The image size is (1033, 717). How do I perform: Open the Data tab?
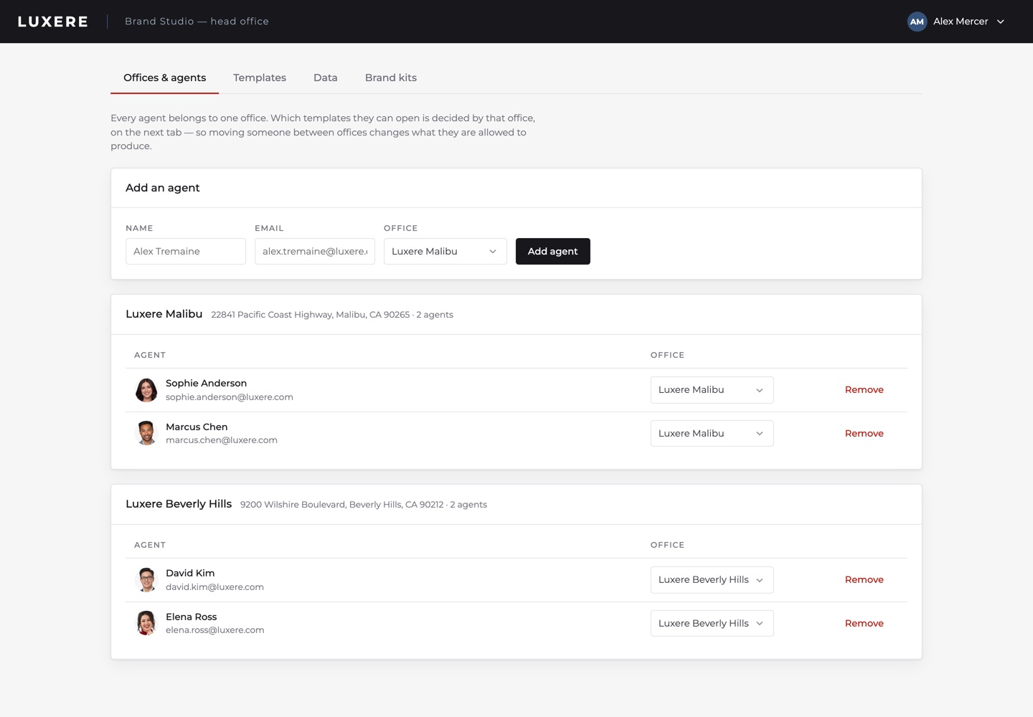coord(326,77)
